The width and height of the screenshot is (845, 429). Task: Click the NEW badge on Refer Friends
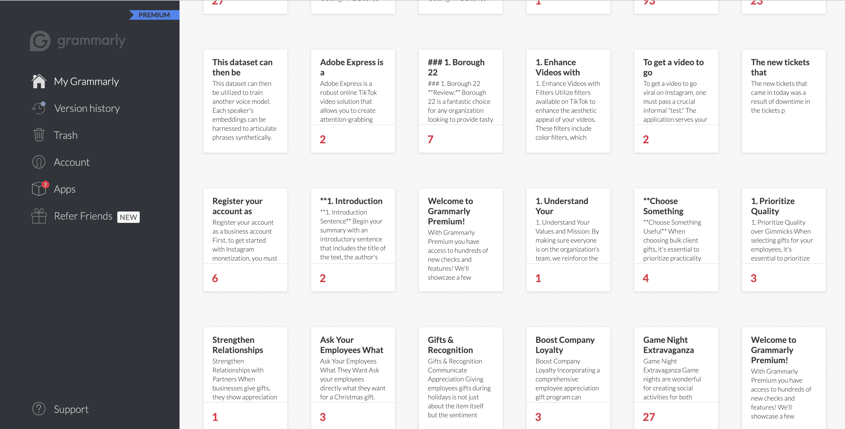coord(127,216)
